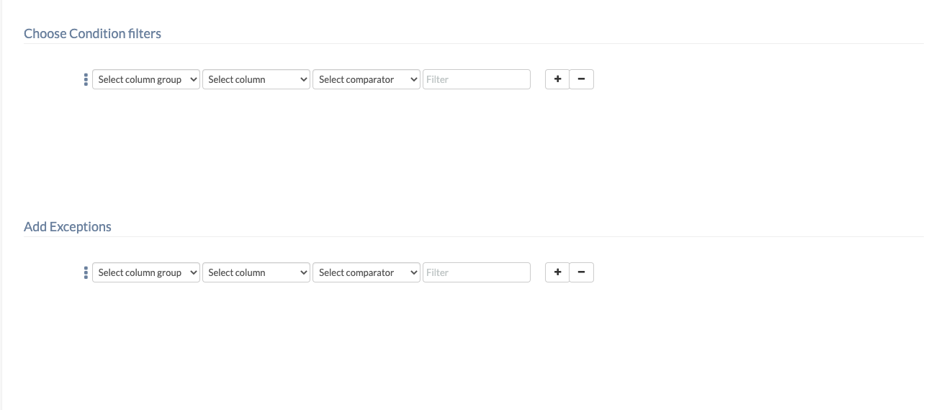Open Select column group under Add Exceptions
Image resolution: width=931 pixels, height=410 pixels.
click(146, 272)
